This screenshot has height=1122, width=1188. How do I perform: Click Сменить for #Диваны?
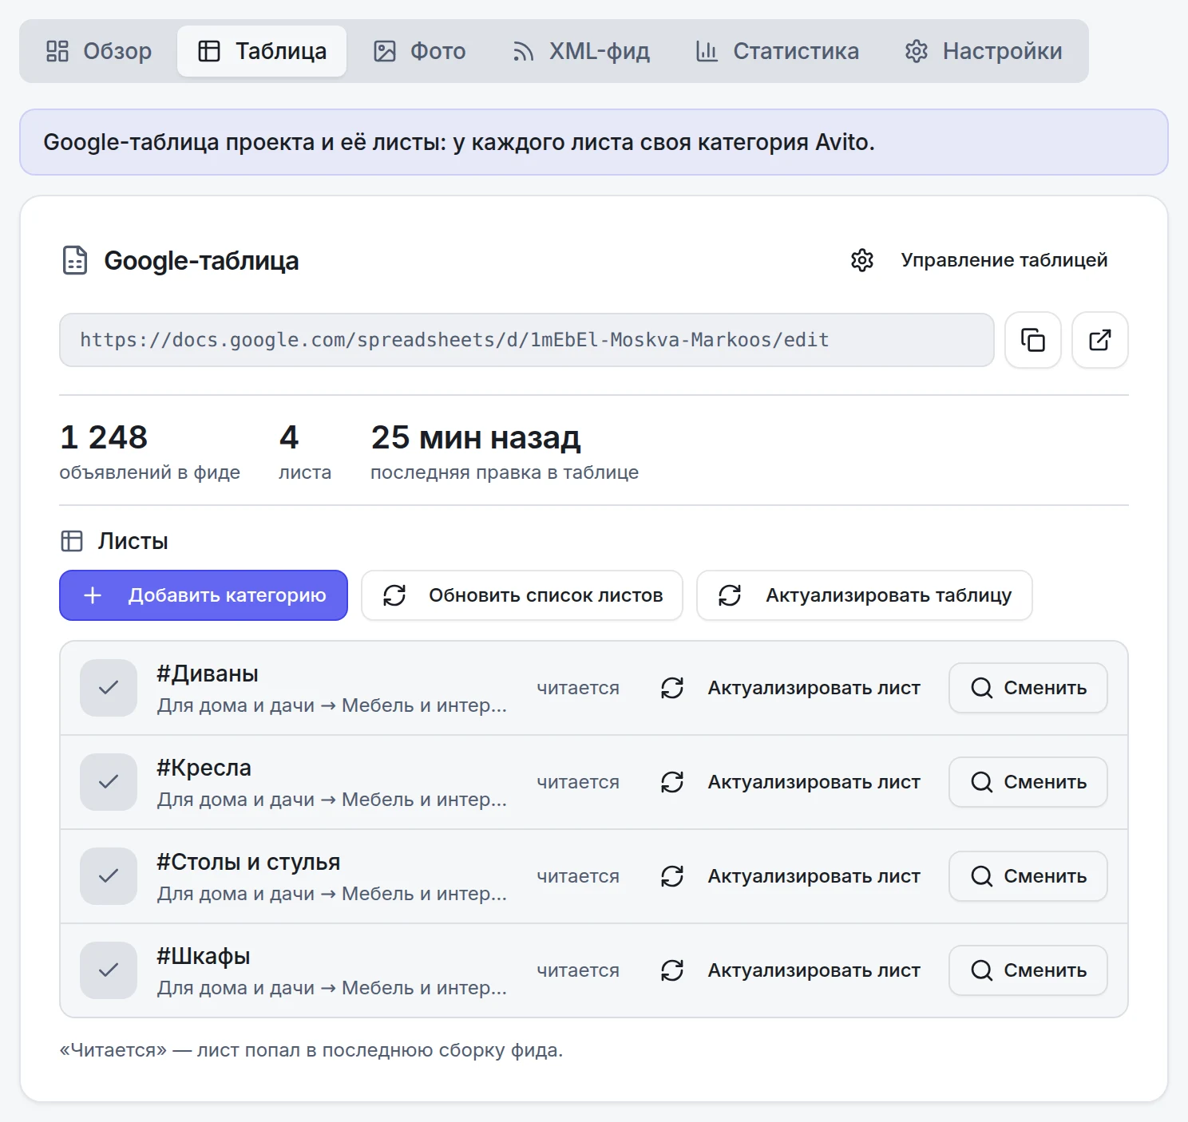tap(1028, 688)
